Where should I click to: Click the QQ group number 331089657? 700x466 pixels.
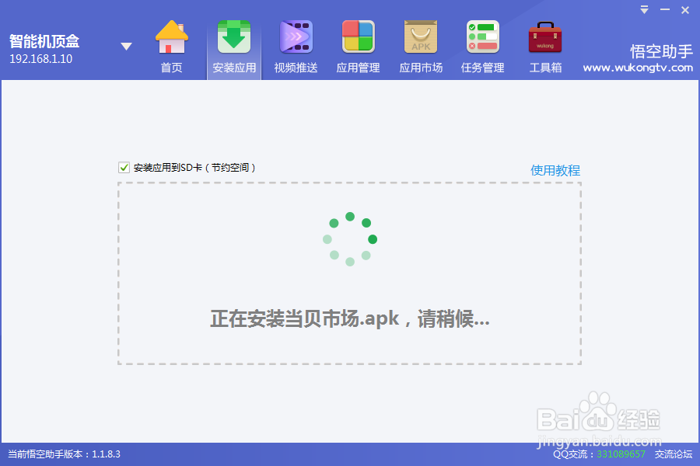(x=621, y=454)
